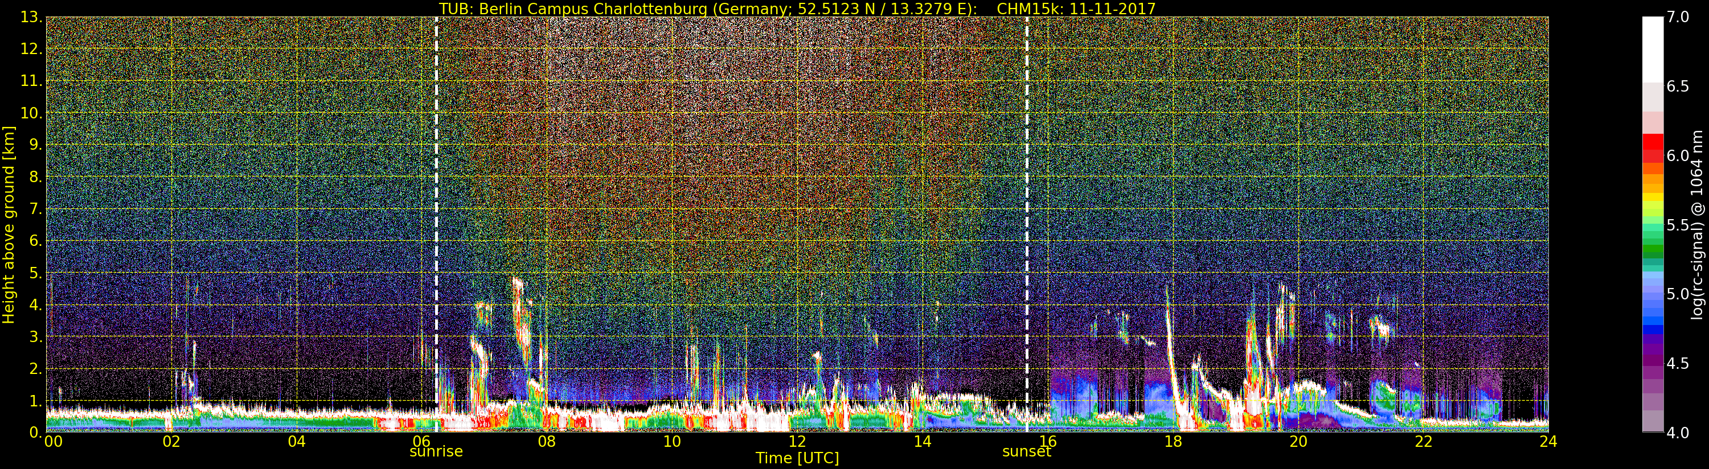Select the 'Height above ground [km]' axis label

point(9,225)
